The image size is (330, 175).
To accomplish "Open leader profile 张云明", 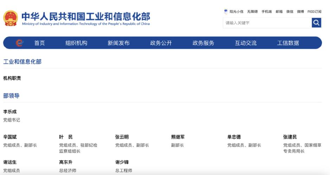I will (122, 137).
